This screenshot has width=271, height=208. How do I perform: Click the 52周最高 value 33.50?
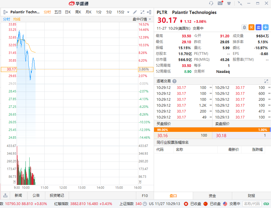click(187, 65)
